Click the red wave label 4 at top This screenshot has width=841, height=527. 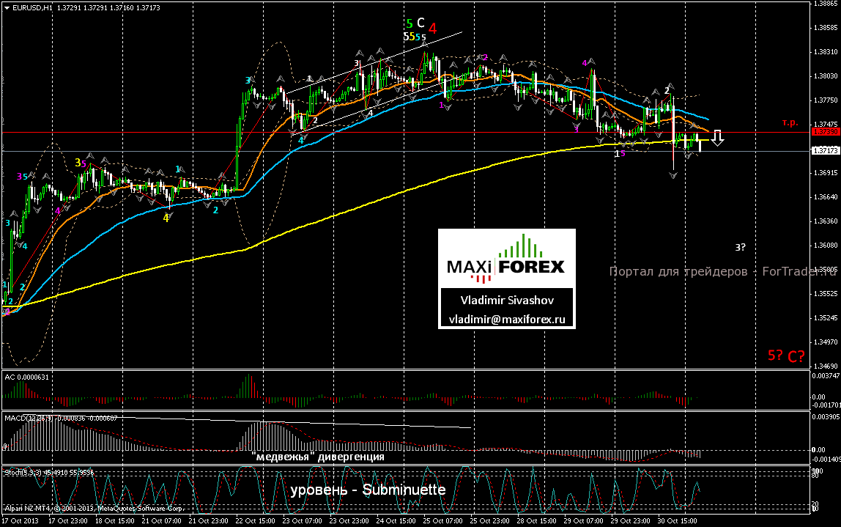click(x=433, y=29)
